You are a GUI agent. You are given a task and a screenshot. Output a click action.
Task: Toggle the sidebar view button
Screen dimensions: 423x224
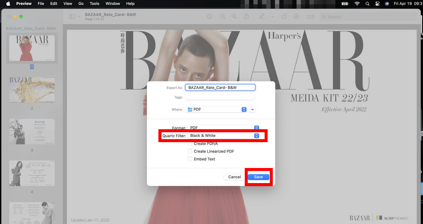[73, 16]
